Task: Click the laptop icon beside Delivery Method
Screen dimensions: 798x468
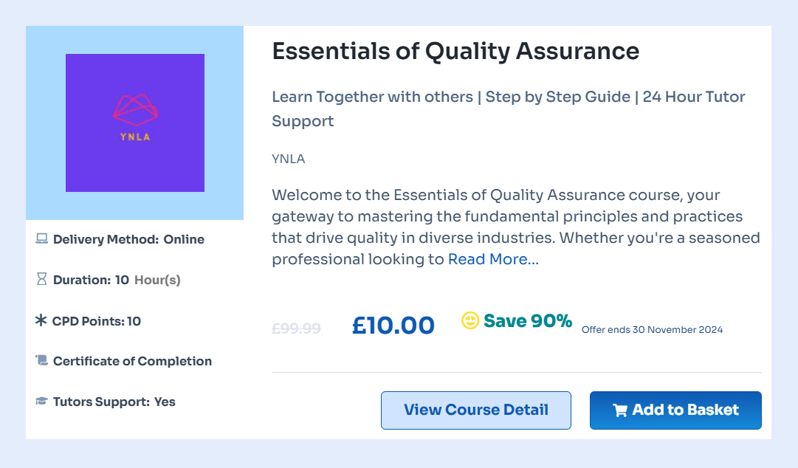Action: pos(41,239)
